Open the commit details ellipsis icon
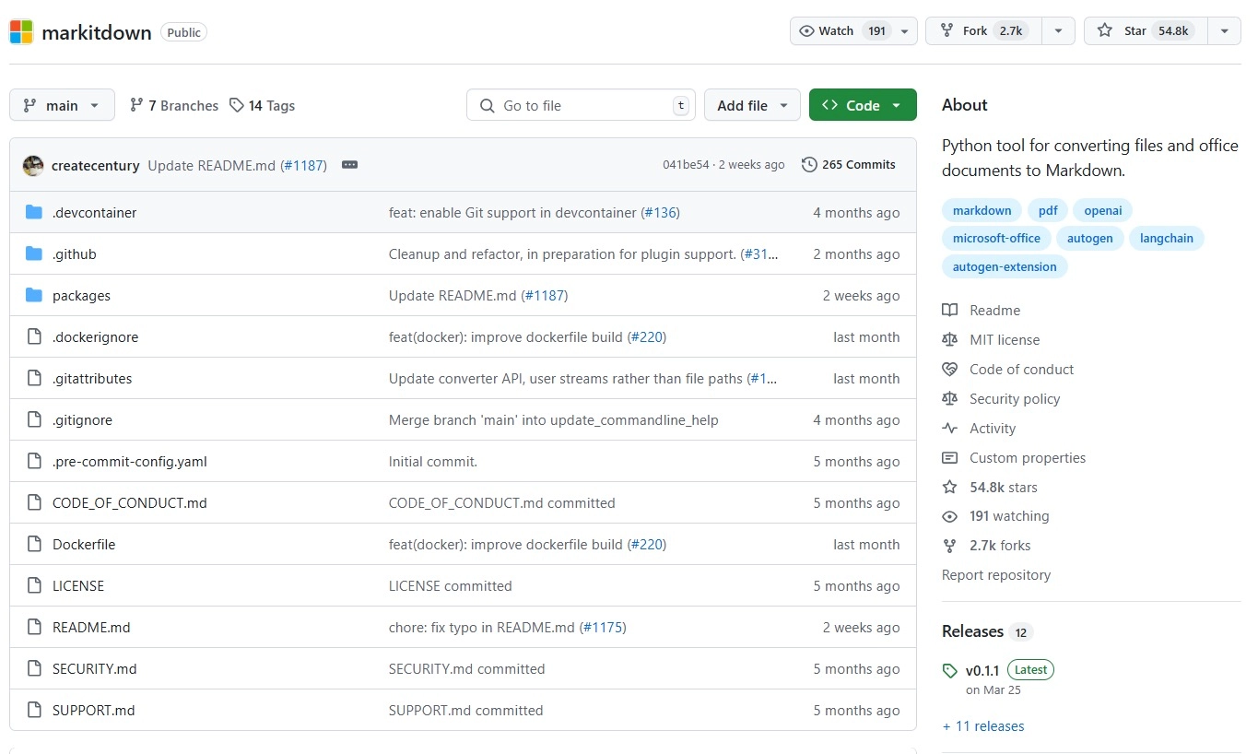 tap(349, 165)
